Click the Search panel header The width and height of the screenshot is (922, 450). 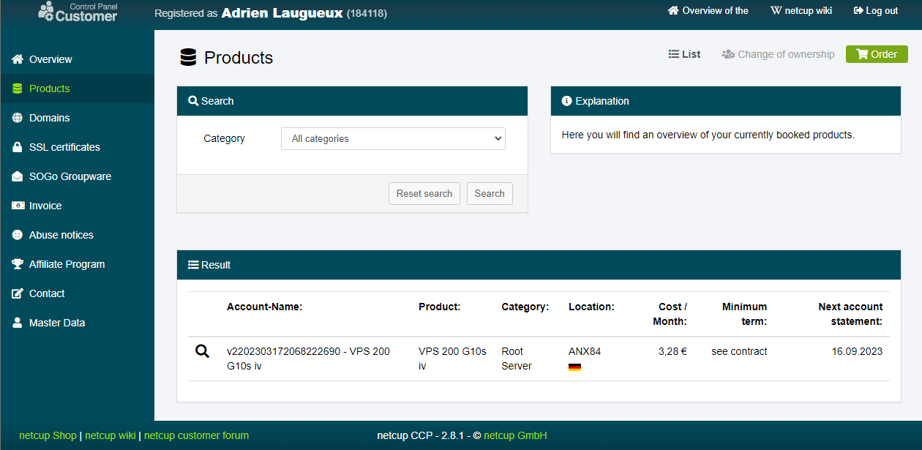coord(352,101)
